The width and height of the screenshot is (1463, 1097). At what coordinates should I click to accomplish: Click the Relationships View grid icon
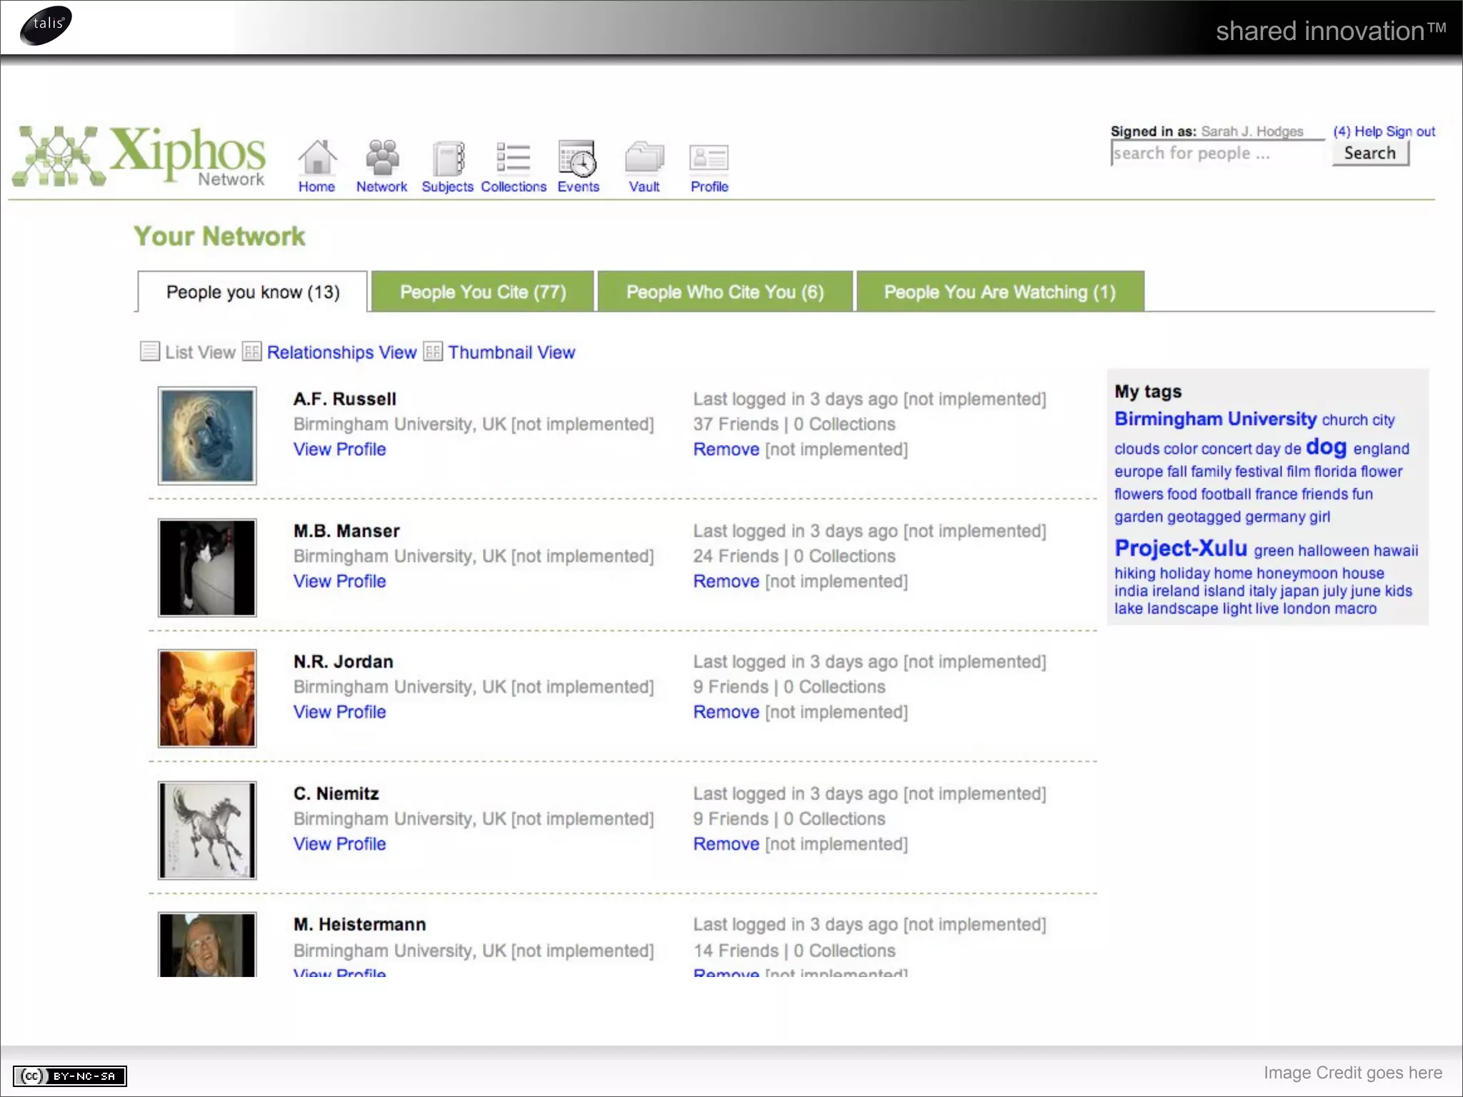tap(251, 351)
